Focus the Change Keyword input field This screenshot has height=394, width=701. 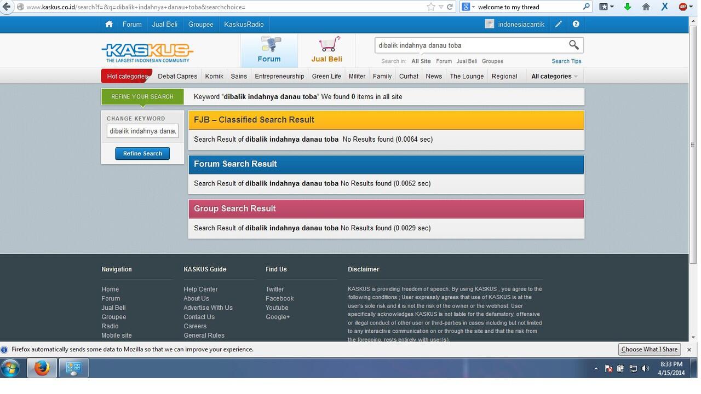pyautogui.click(x=142, y=131)
